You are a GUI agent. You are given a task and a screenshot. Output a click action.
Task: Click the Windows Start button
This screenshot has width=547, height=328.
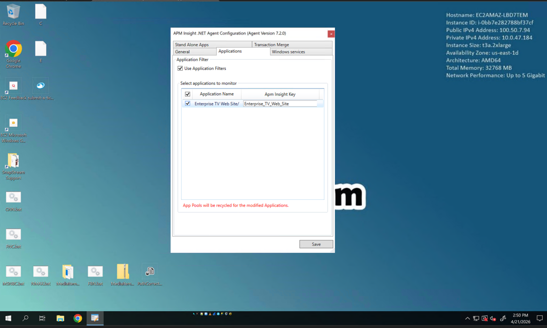click(x=8, y=318)
